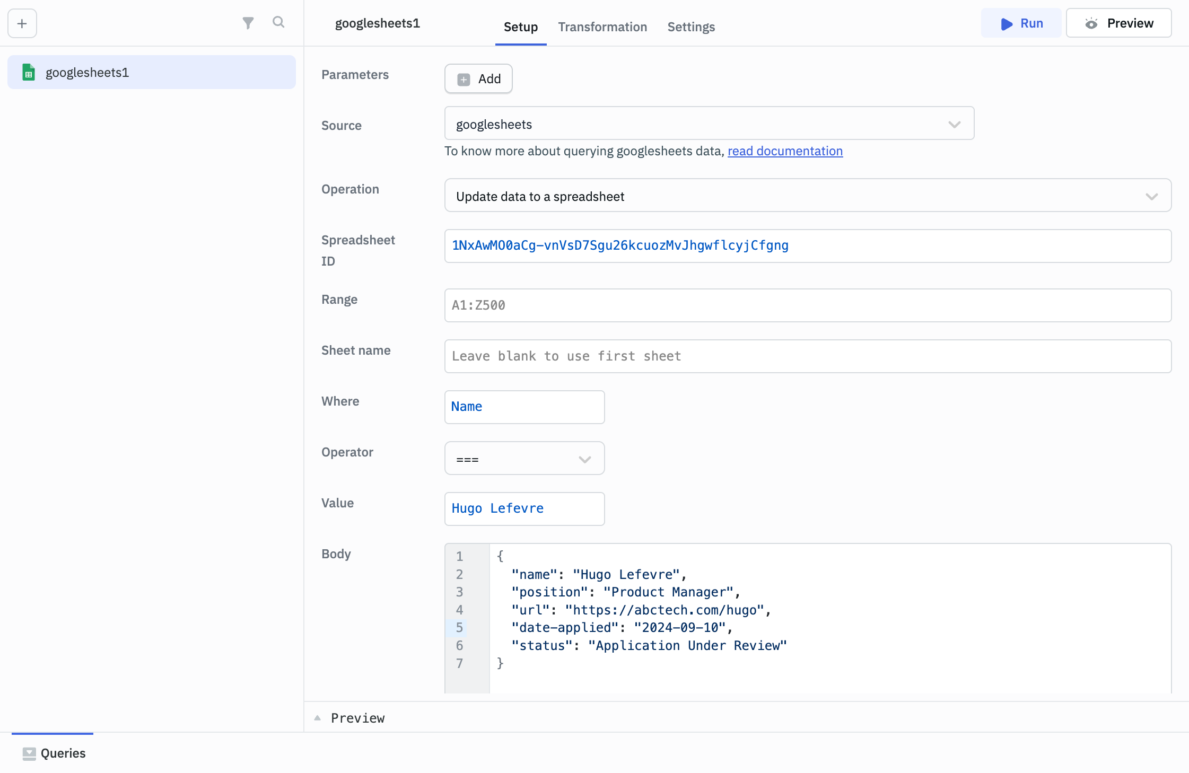
Task: Open the Source googlesheets dropdown
Action: [x=709, y=124]
